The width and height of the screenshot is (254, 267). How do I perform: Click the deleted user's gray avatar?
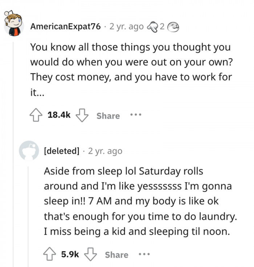click(x=29, y=150)
